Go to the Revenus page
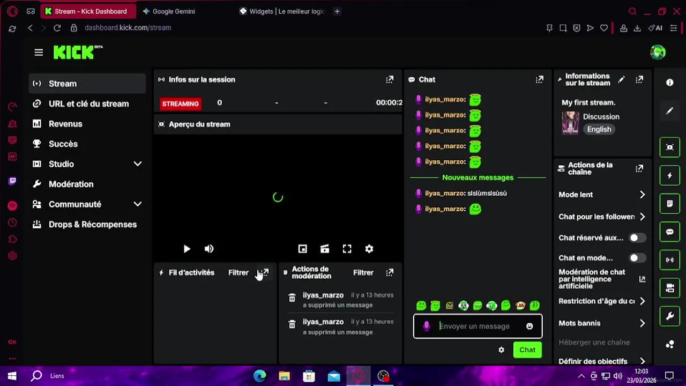686x386 pixels. pyautogui.click(x=87, y=124)
